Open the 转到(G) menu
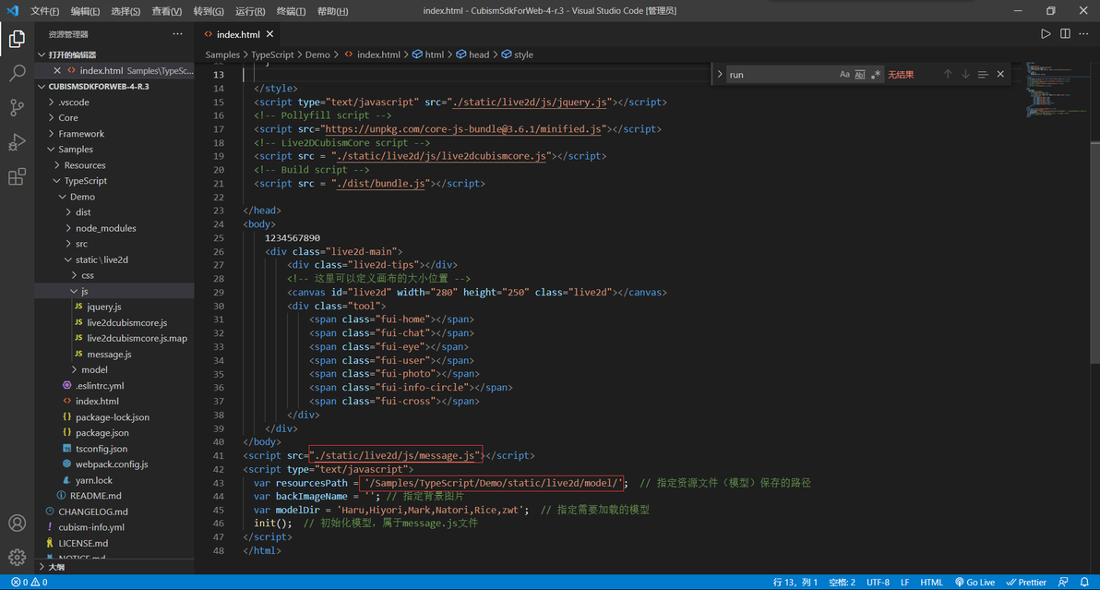 click(209, 11)
